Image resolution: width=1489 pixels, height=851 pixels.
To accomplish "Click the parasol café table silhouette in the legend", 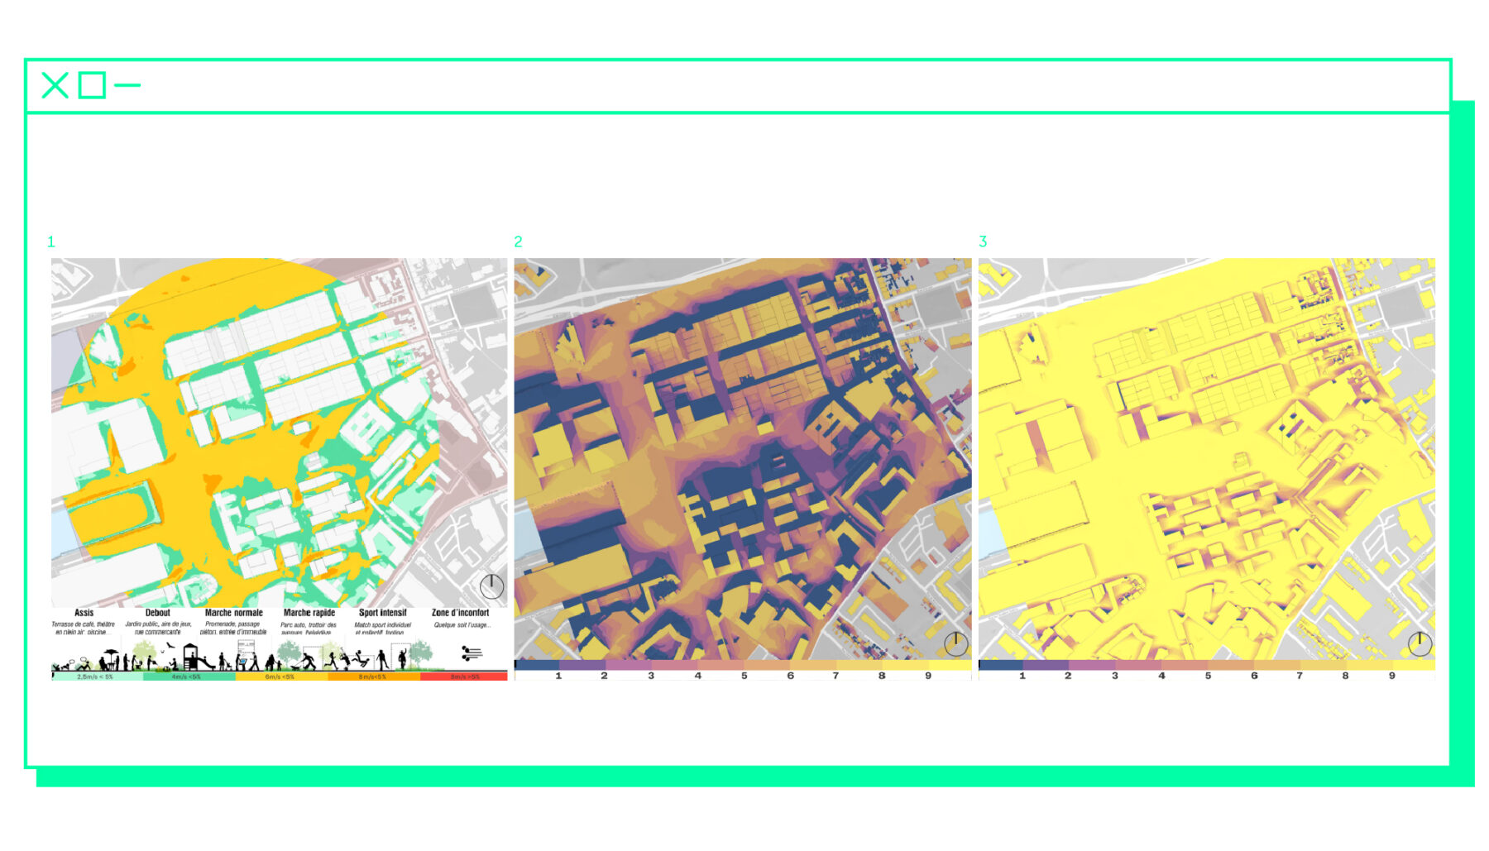I will pos(109,659).
